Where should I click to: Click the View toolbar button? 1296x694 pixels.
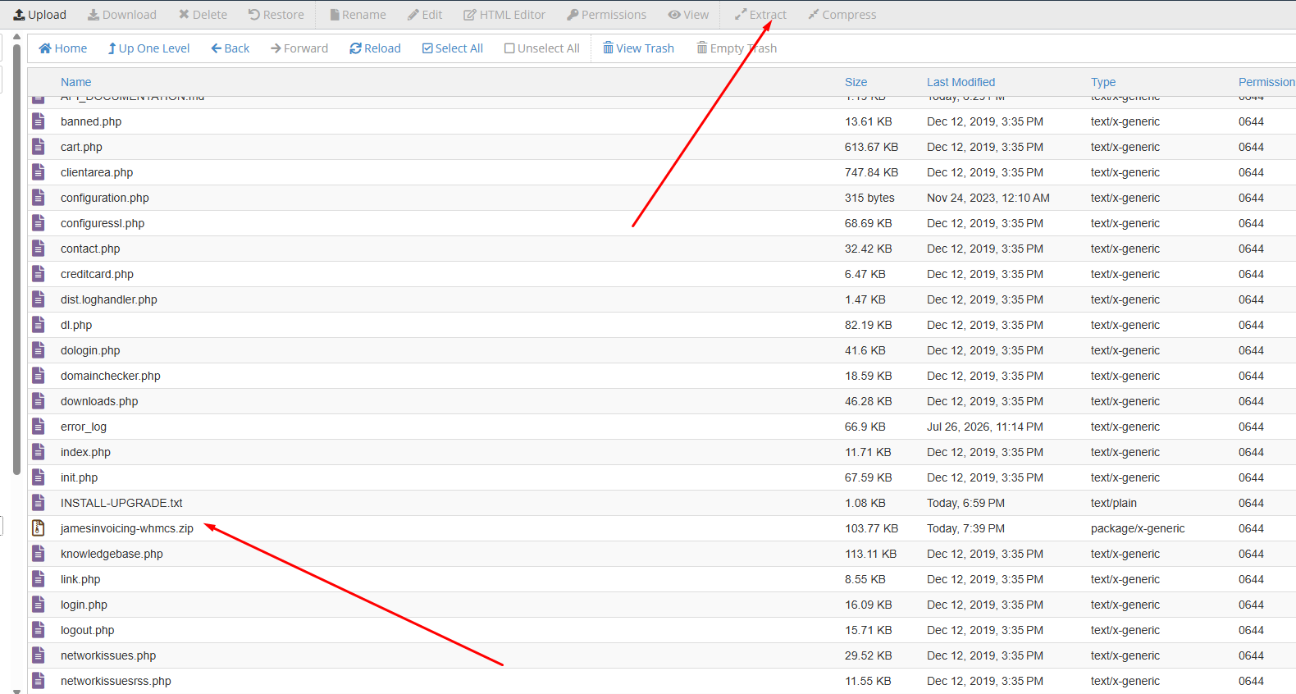pos(688,15)
